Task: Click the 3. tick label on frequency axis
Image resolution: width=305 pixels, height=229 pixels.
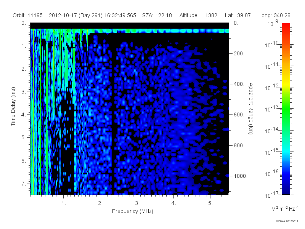Action: coord(137,203)
